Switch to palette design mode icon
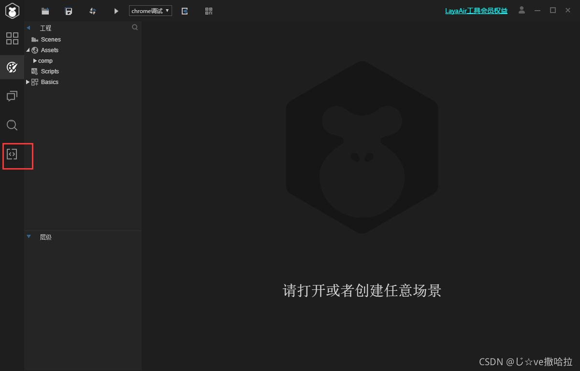The image size is (580, 371). pyautogui.click(x=12, y=67)
